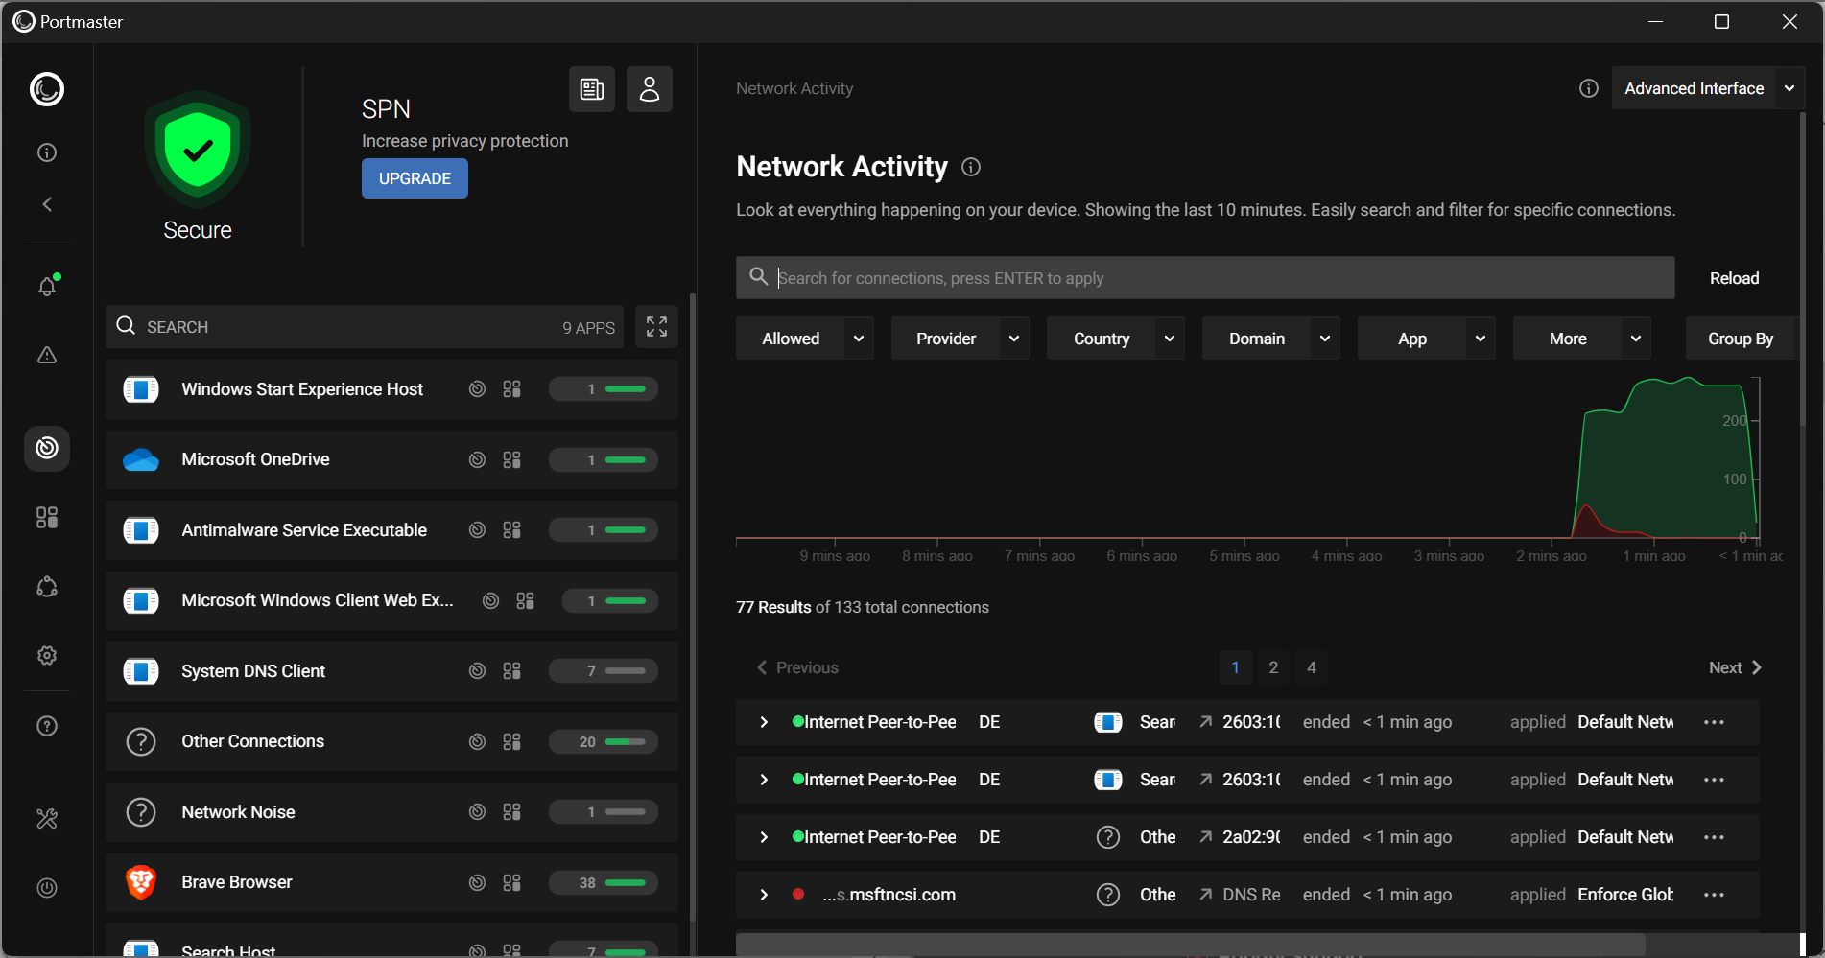This screenshot has height=958, width=1825.
Task: Open Portmaster global settings via gear icon
Action: click(x=46, y=655)
